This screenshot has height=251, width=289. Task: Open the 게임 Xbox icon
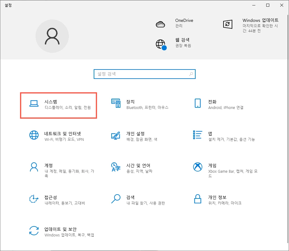(198, 167)
